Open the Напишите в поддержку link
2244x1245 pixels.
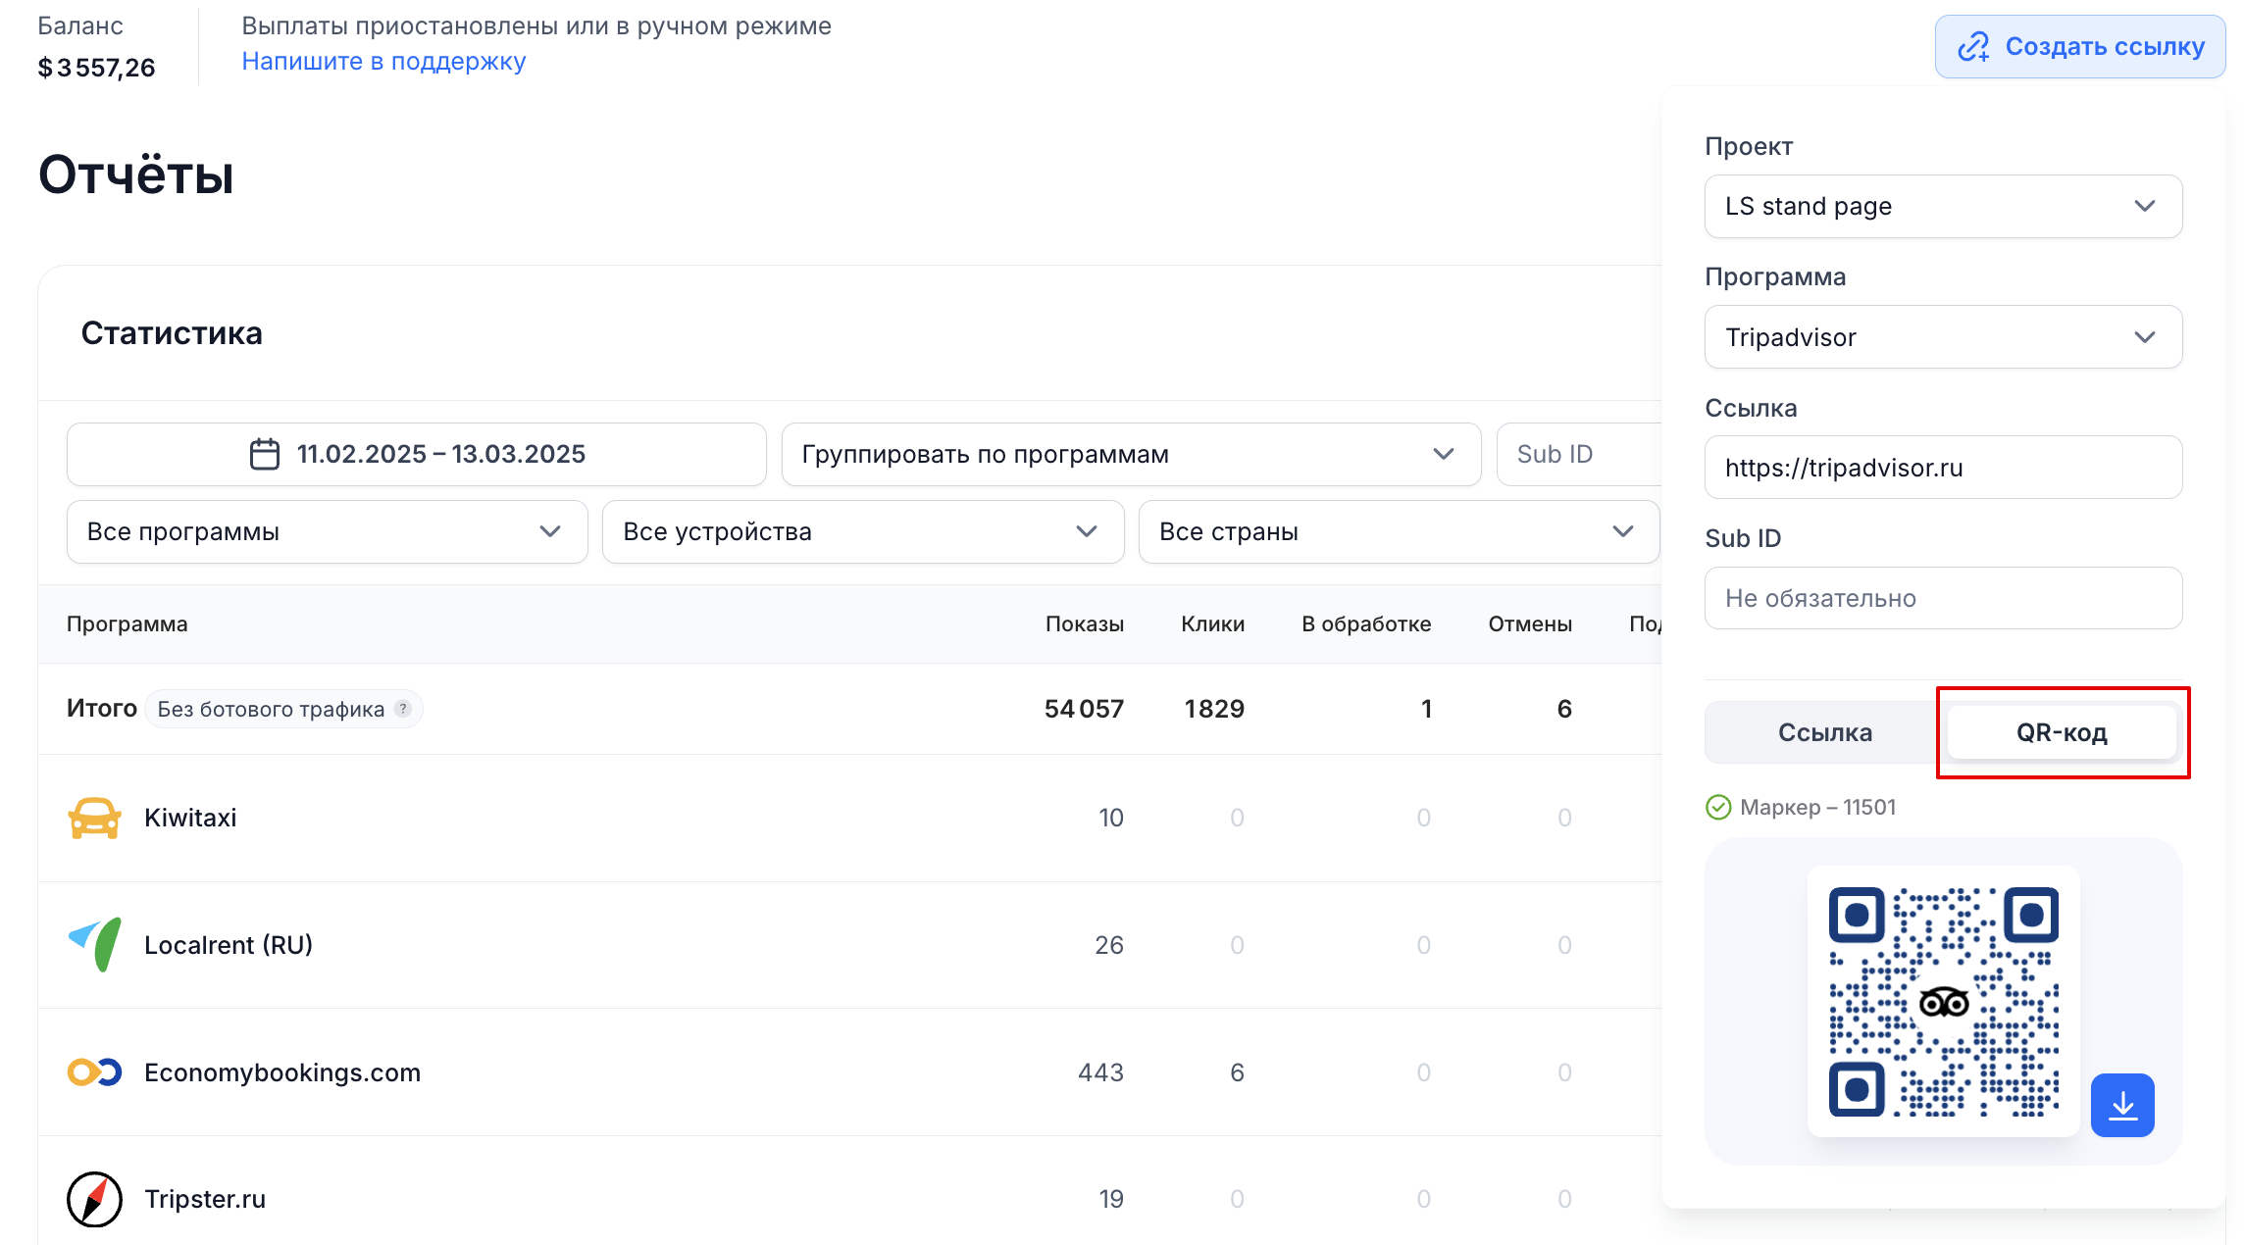(383, 61)
